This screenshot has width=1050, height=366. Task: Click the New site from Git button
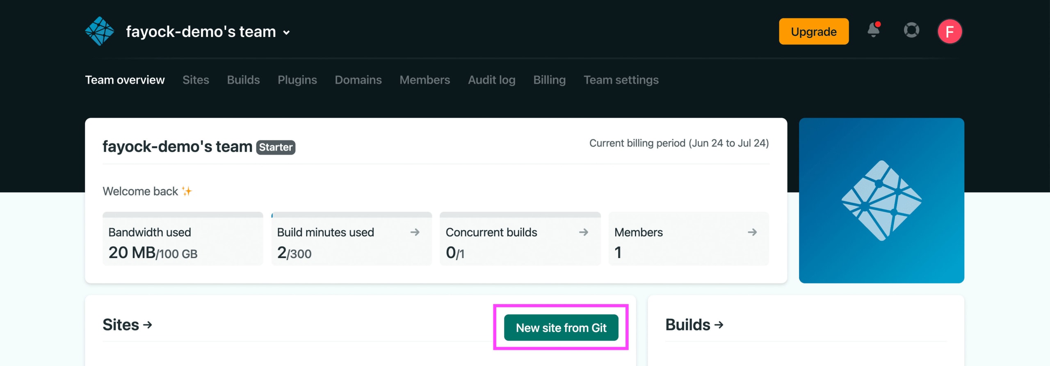point(561,327)
